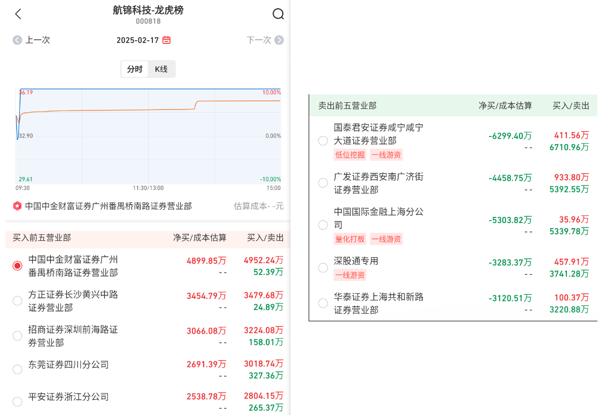Image resolution: width=599 pixels, height=415 pixels.
Task: Click 一线游资 tag under 深股通专用
Action: tap(350, 275)
